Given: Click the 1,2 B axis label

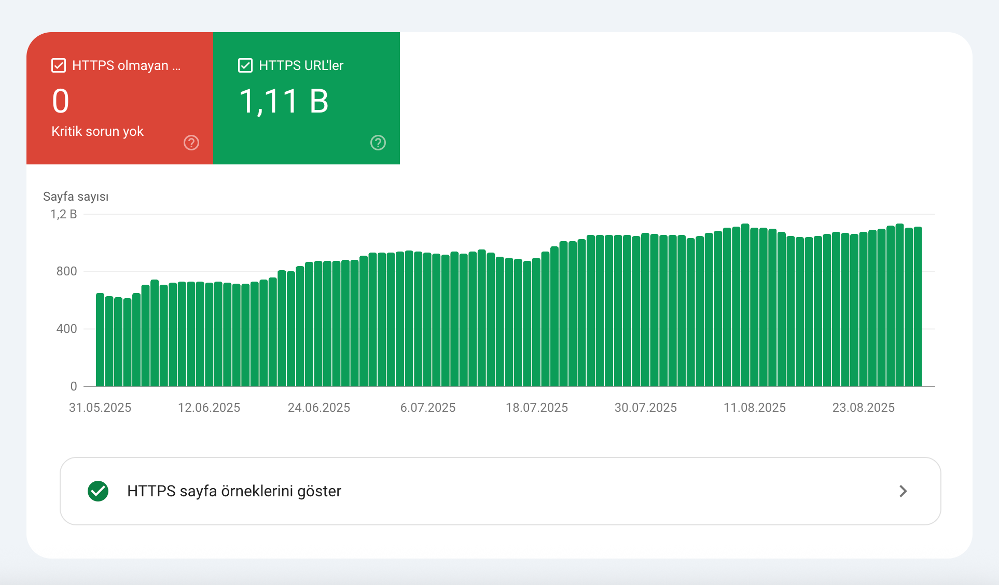Looking at the screenshot, I should click(63, 214).
